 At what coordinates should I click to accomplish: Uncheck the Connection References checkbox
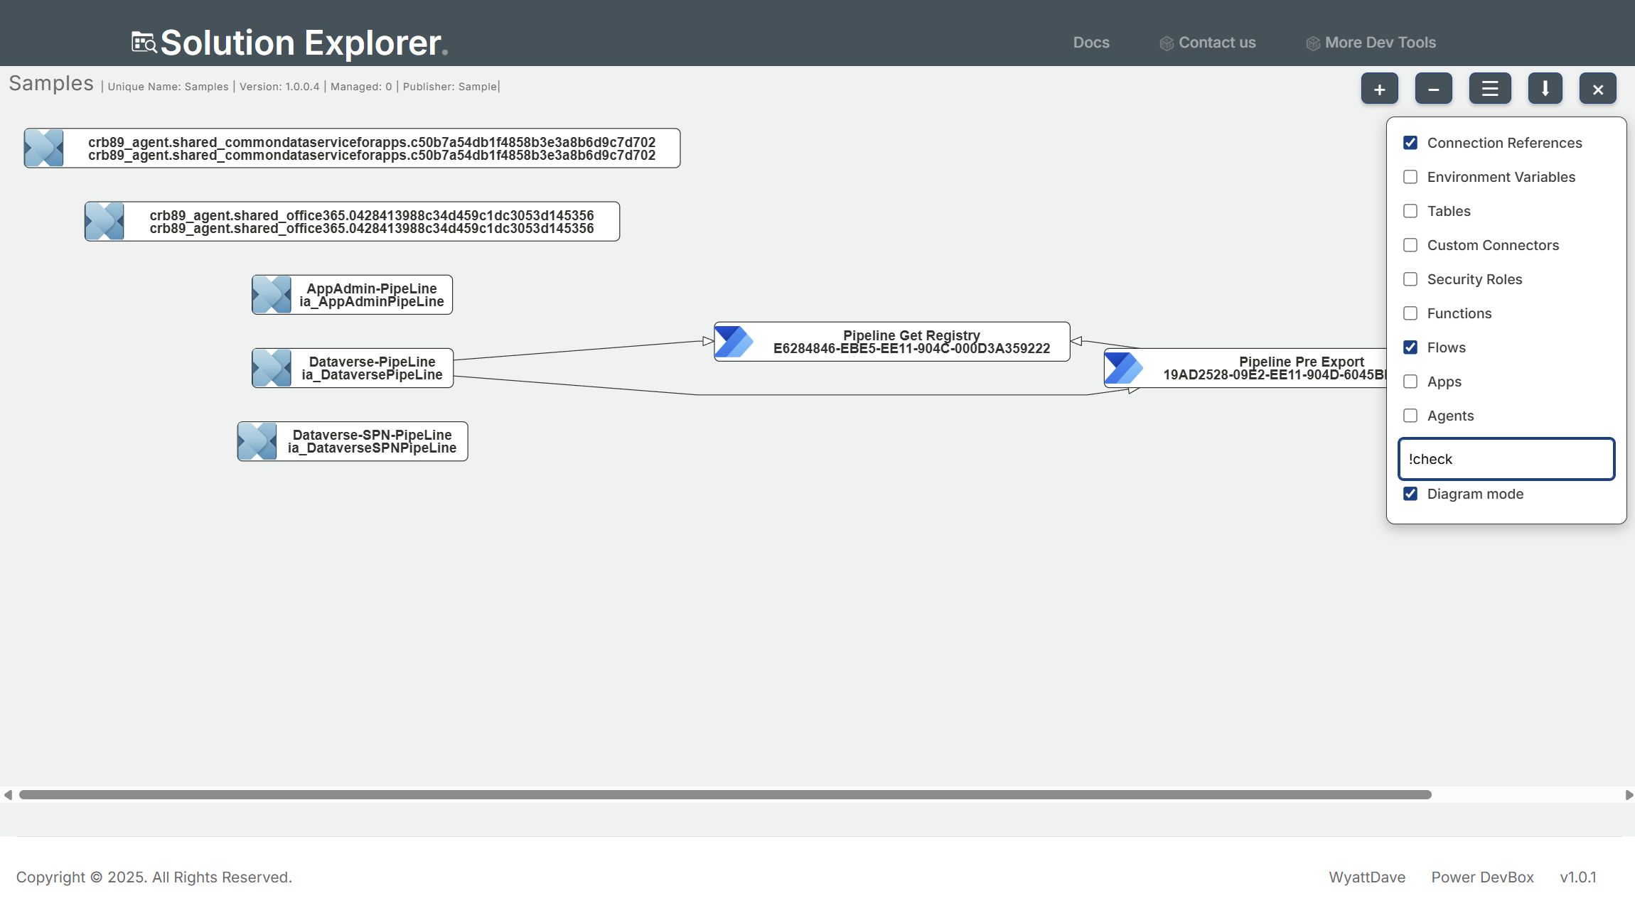pos(1410,143)
